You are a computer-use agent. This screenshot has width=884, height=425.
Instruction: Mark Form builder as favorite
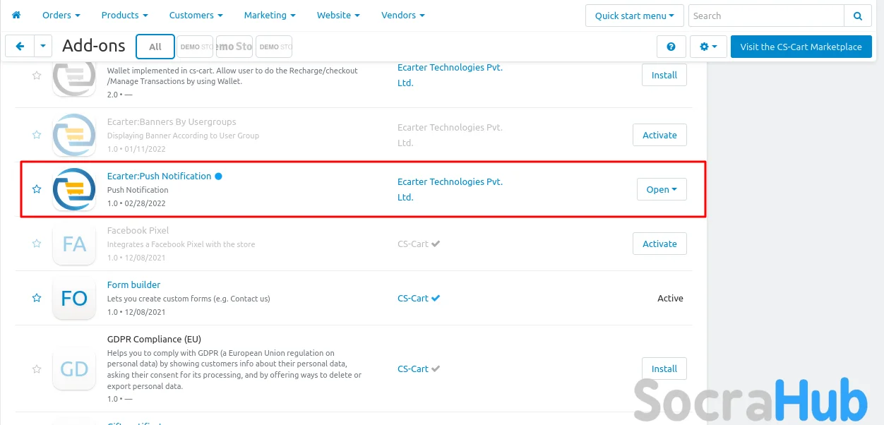[37, 298]
